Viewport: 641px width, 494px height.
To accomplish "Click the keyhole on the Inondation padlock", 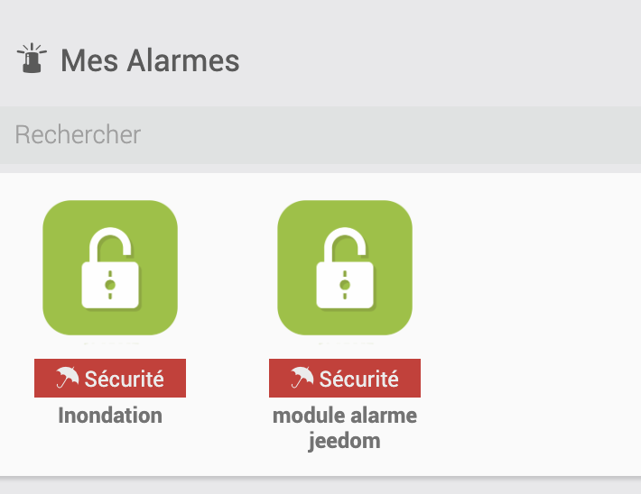I will [x=110, y=285].
